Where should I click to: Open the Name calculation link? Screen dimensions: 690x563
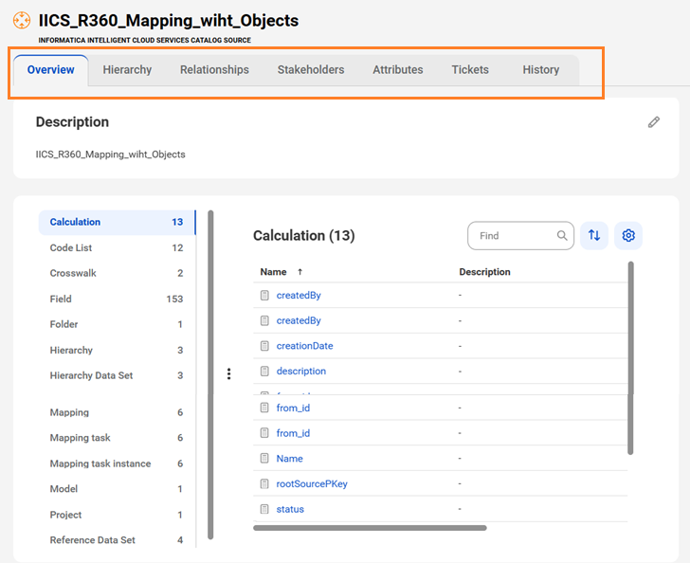(290, 459)
